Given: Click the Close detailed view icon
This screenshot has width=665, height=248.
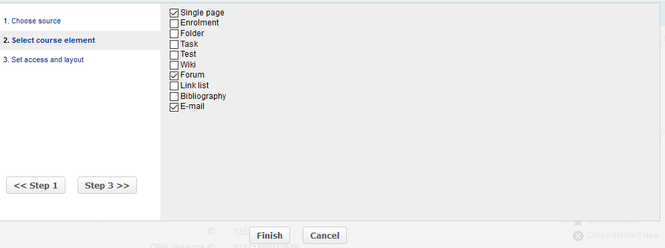Looking at the screenshot, I should [x=577, y=236].
